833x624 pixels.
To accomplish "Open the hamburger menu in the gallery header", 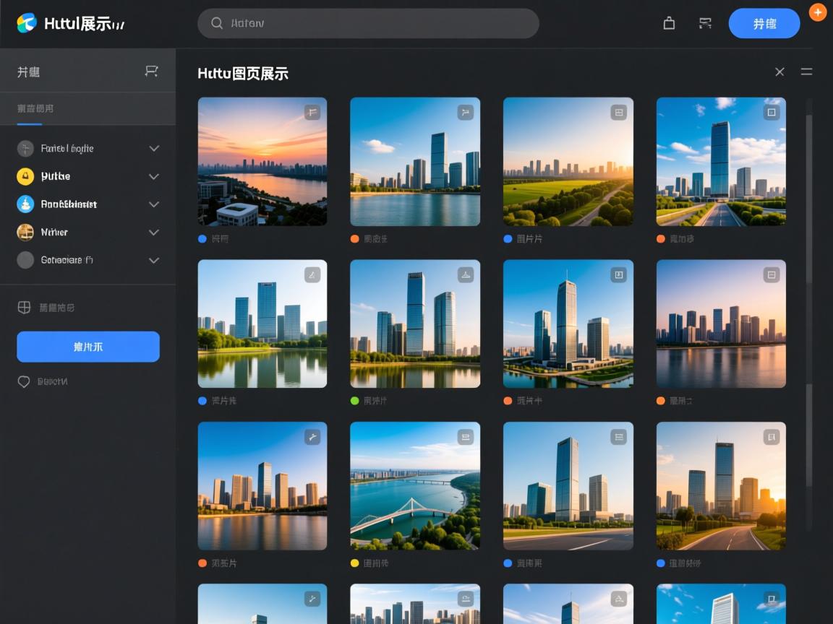I will pyautogui.click(x=806, y=71).
